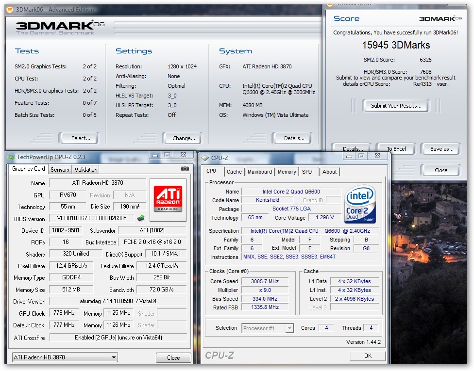The width and height of the screenshot is (474, 371).
Task: Click the BIOS Version field
Action: point(92,218)
